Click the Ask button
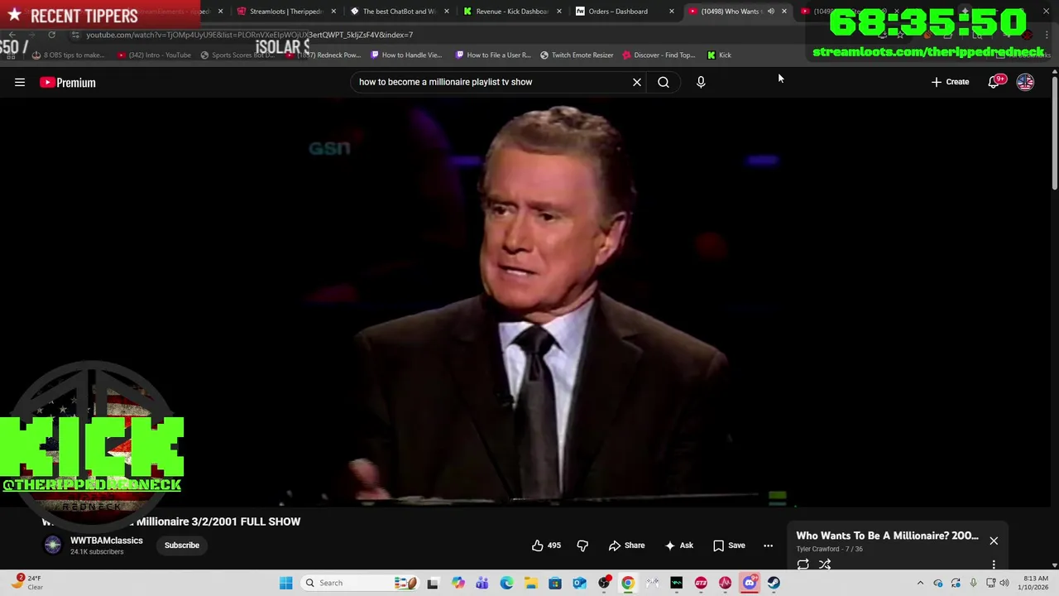This screenshot has width=1059, height=596. click(678, 546)
